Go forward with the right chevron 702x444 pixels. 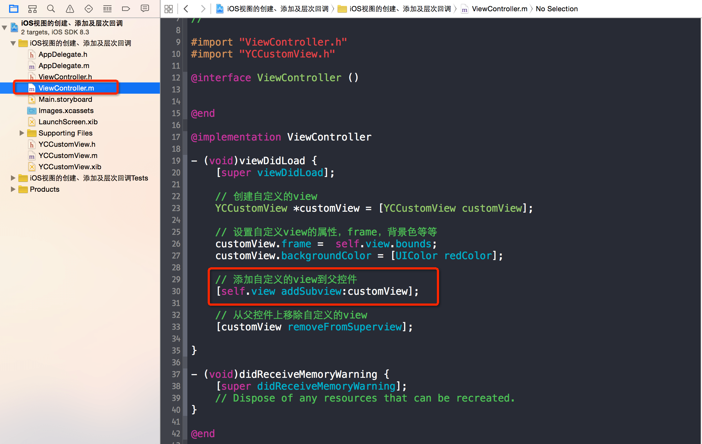tap(203, 9)
